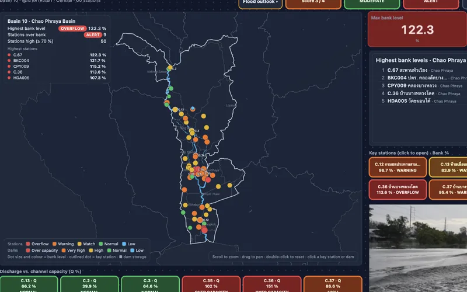Open key station C.36 OVERFLOW card
467x292 pixels.
tap(398, 189)
